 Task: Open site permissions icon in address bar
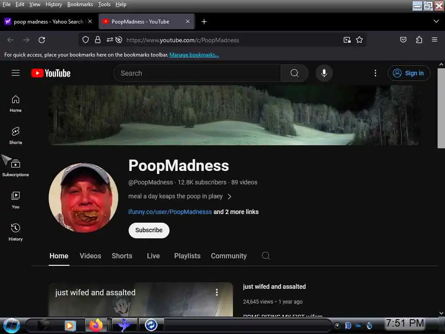pyautogui.click(x=110, y=40)
